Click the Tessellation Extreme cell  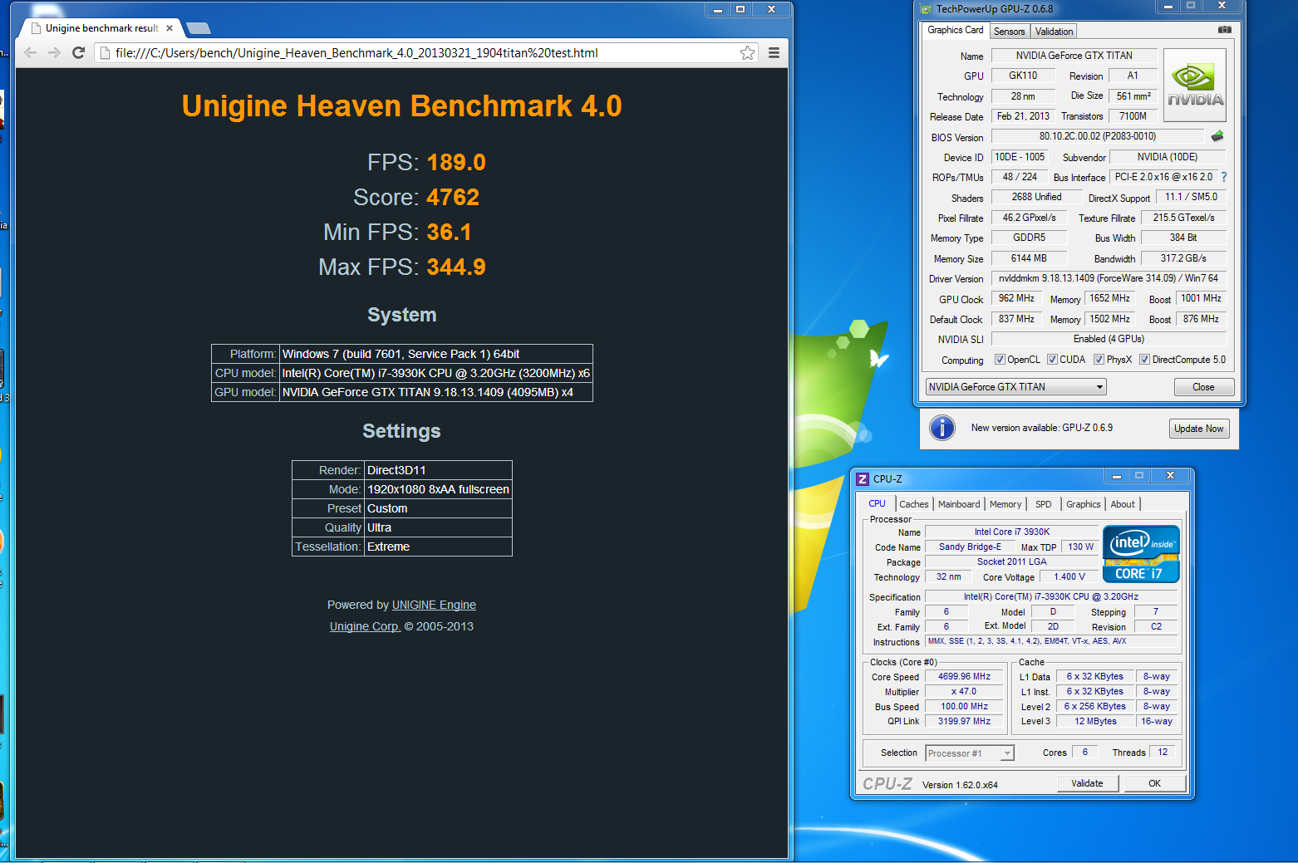(x=438, y=547)
